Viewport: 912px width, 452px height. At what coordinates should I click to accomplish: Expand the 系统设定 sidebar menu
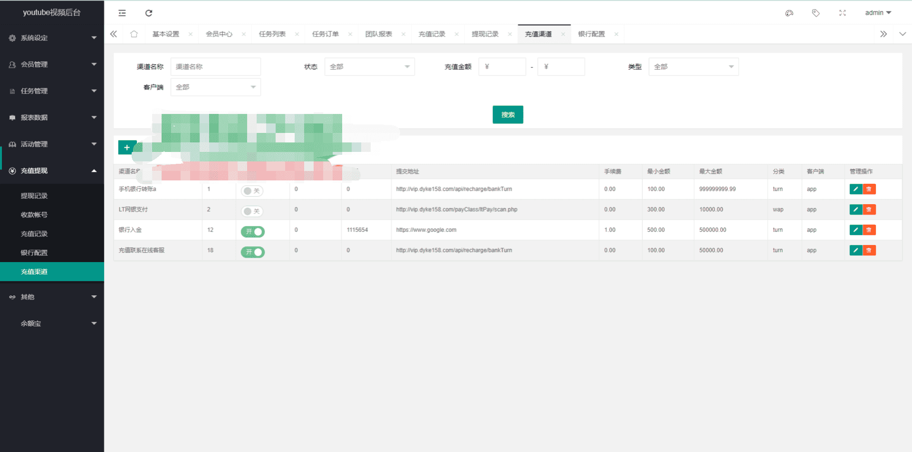click(52, 38)
